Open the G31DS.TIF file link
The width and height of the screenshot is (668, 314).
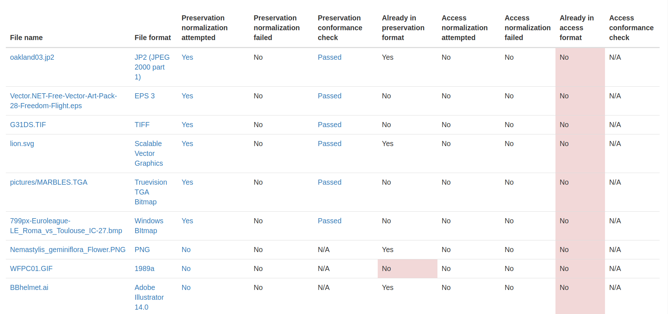click(28, 125)
